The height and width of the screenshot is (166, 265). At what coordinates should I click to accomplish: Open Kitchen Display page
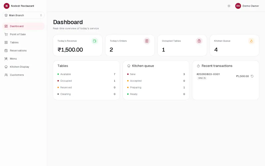(x=23, y=67)
